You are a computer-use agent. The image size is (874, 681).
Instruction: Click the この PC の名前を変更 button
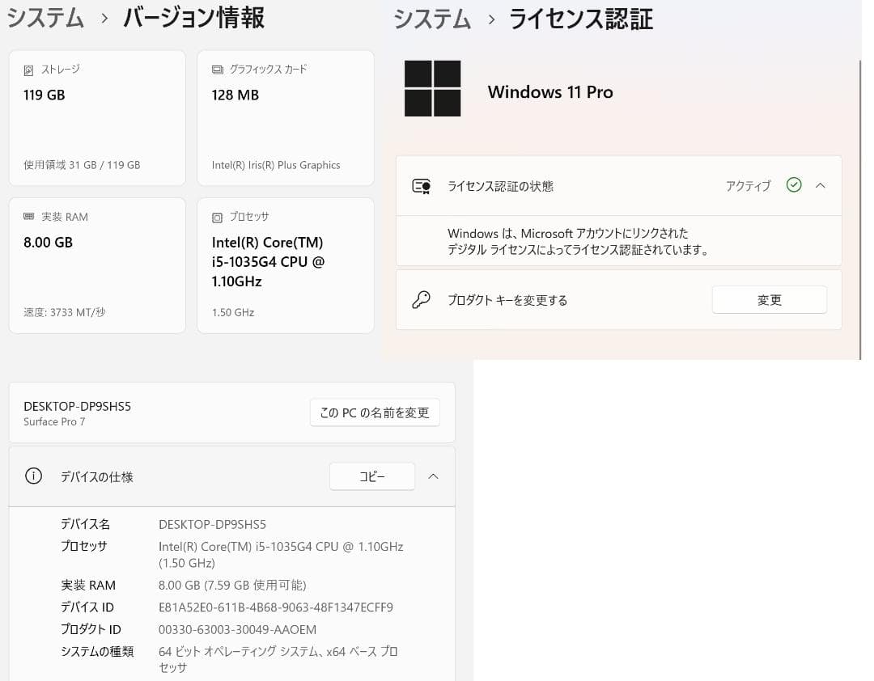(375, 413)
